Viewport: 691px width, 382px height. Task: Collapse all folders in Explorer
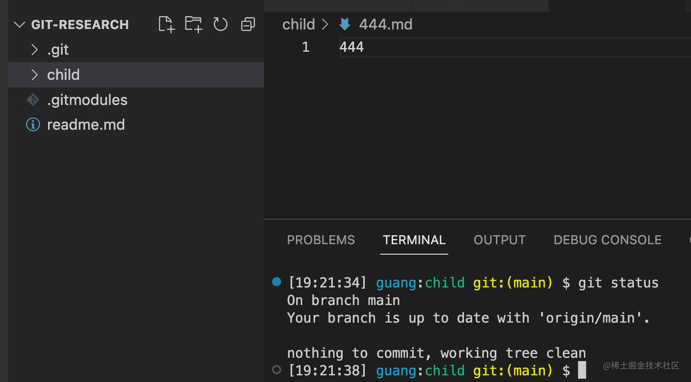click(x=248, y=24)
